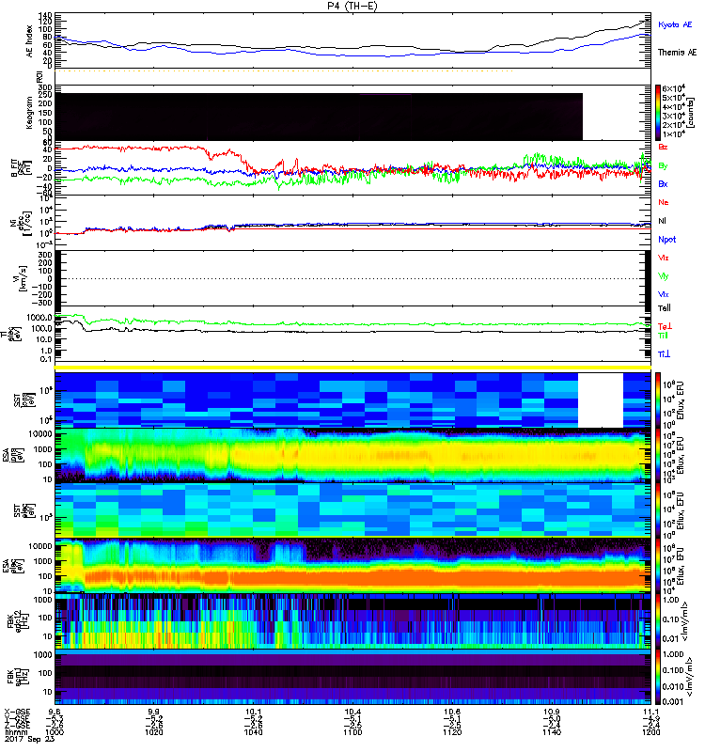705x752 pixels.
Task: Click the "6×10⁴" Keogram color bar value
Action: [x=673, y=88]
